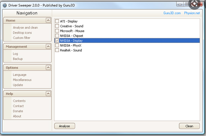Enable the Microsoft - Mouse checkbox

[57, 31]
